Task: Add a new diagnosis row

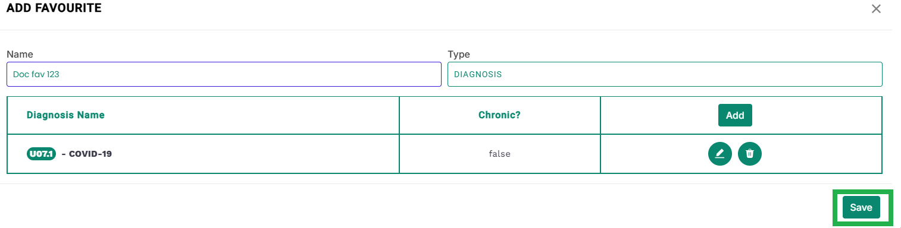Action: 735,115
